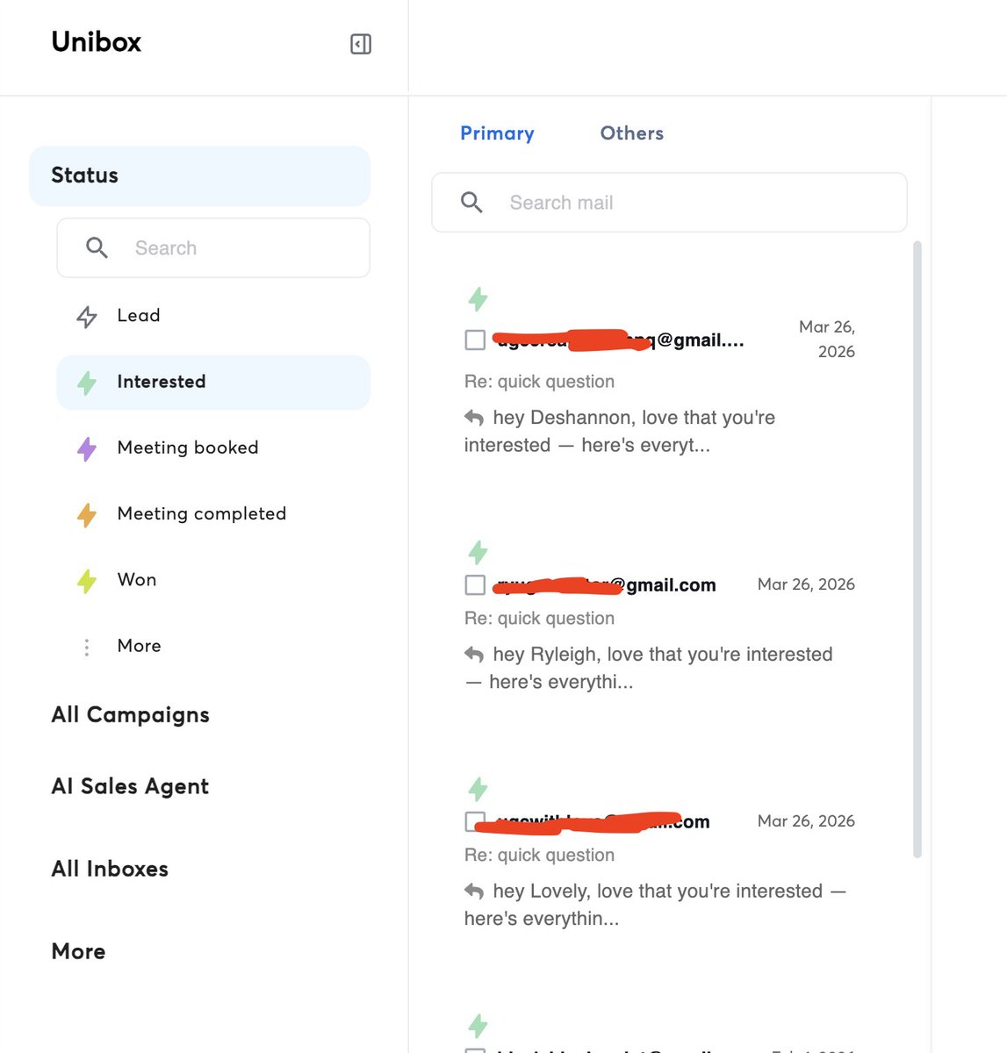
Task: Show more statuses under Won
Action: (x=139, y=646)
